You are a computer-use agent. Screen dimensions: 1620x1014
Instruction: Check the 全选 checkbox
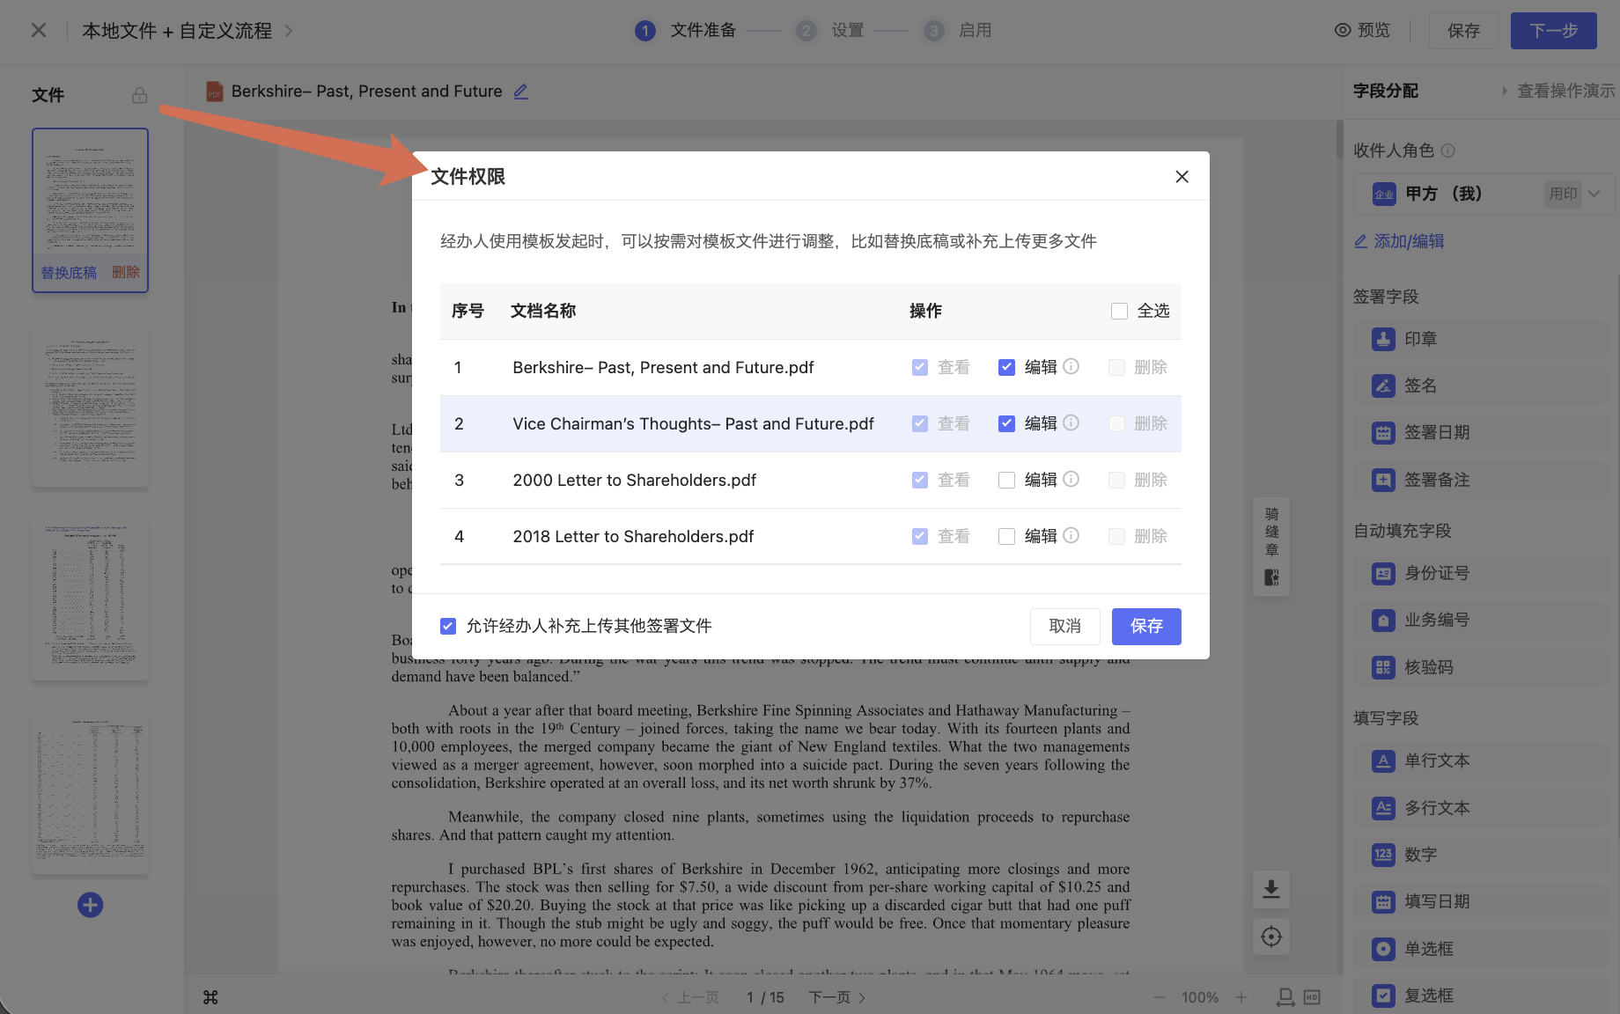click(1119, 311)
